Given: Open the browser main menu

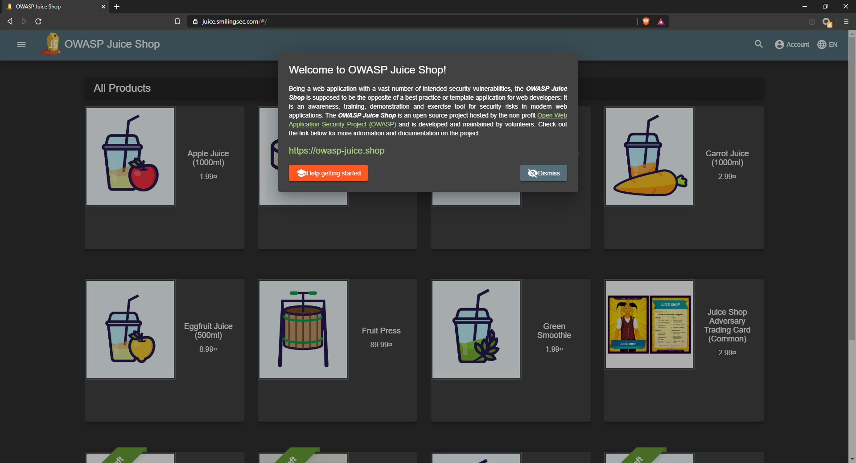Looking at the screenshot, I should point(846,21).
